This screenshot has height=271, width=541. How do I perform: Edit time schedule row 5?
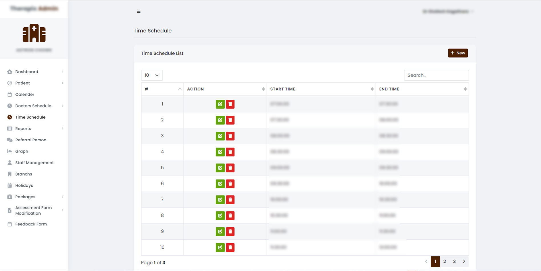click(220, 168)
